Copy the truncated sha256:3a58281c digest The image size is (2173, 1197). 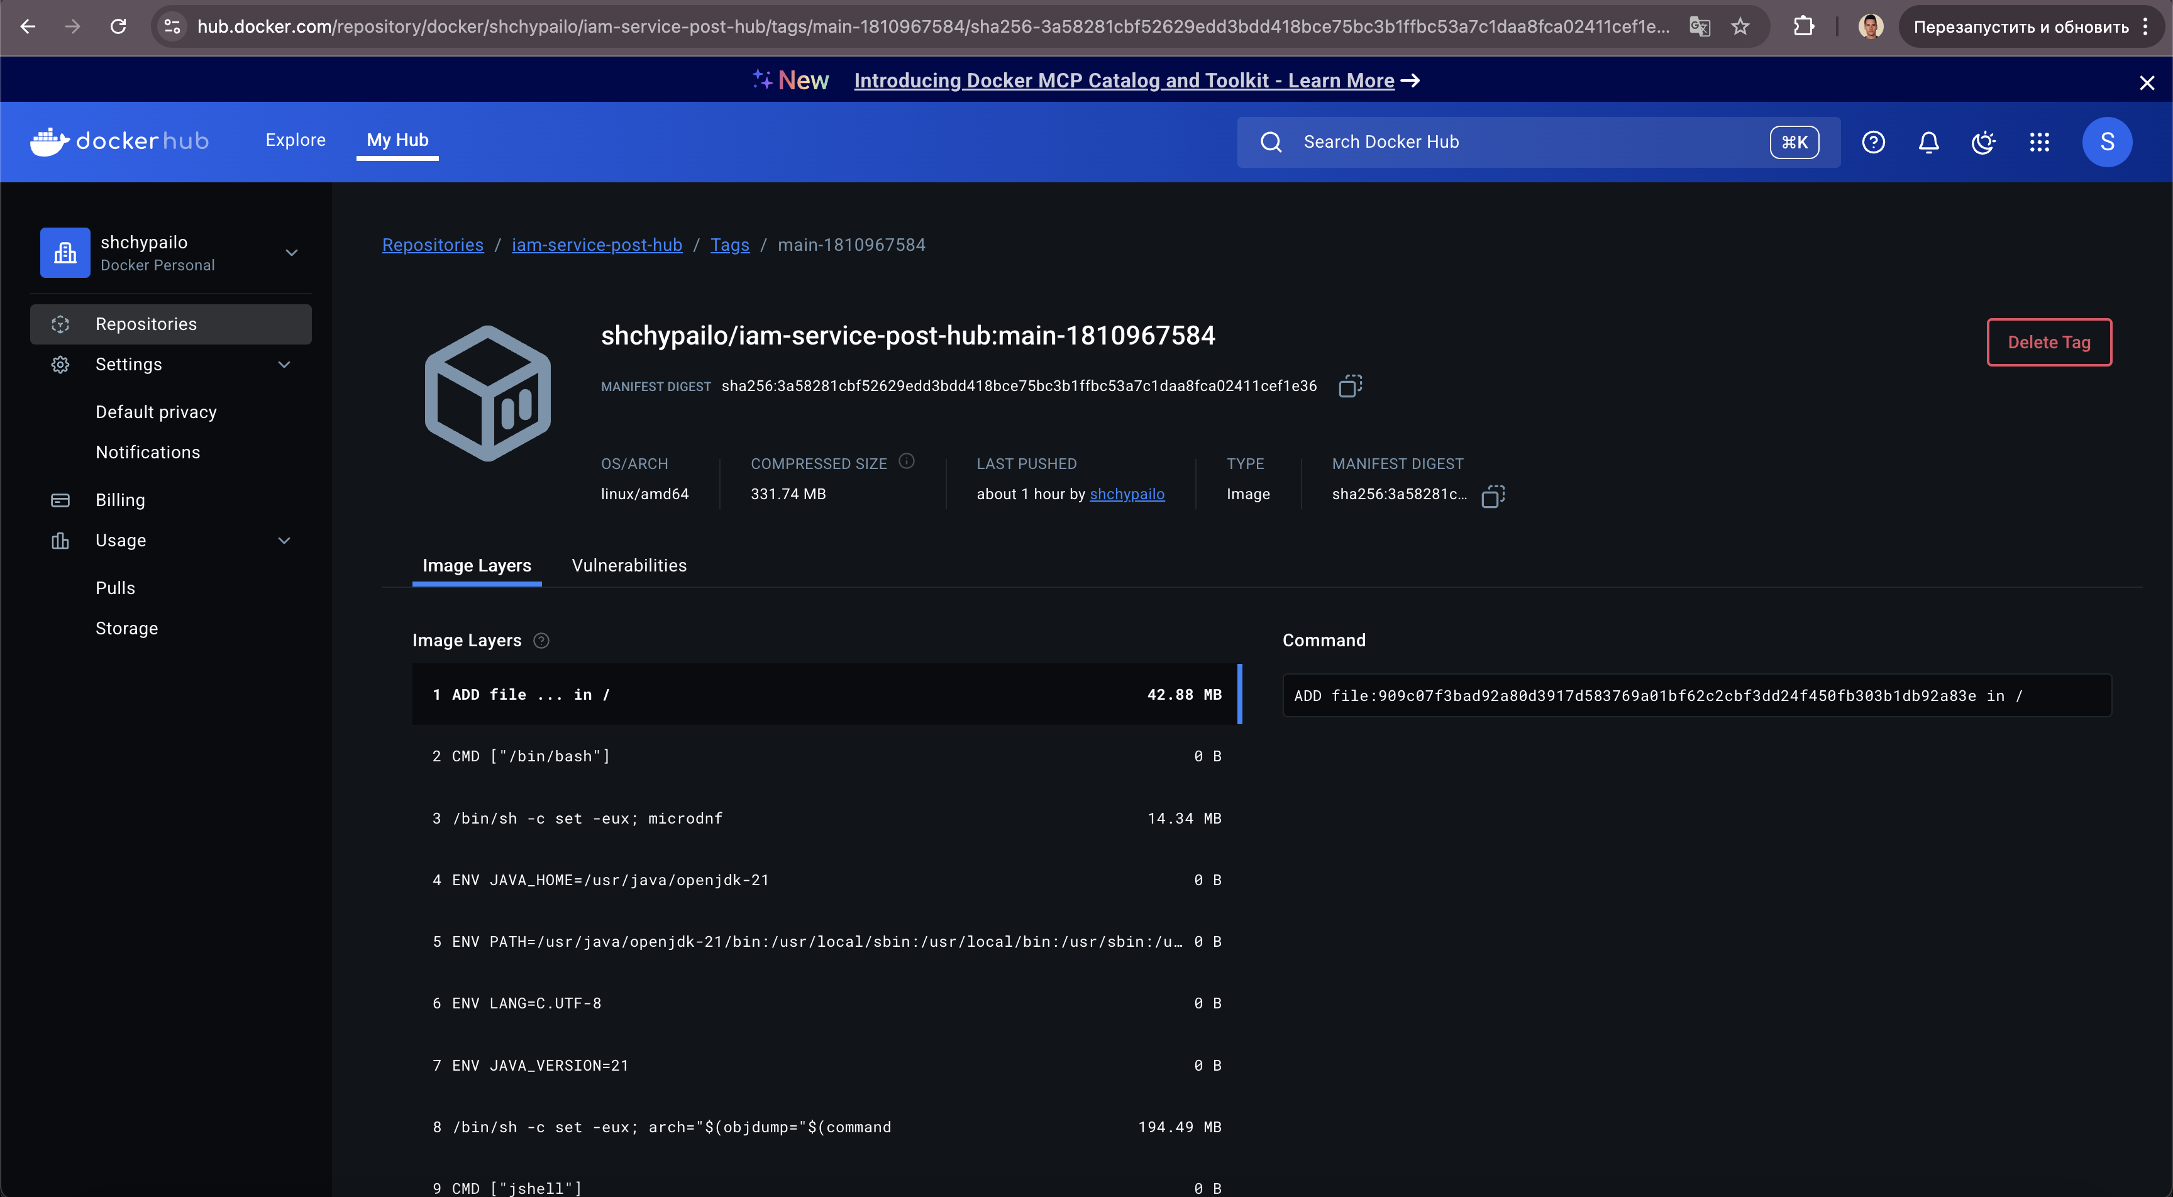pyautogui.click(x=1493, y=495)
